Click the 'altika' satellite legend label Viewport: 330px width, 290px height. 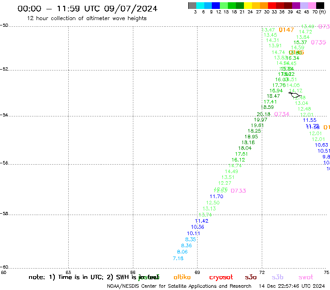pos(182,277)
